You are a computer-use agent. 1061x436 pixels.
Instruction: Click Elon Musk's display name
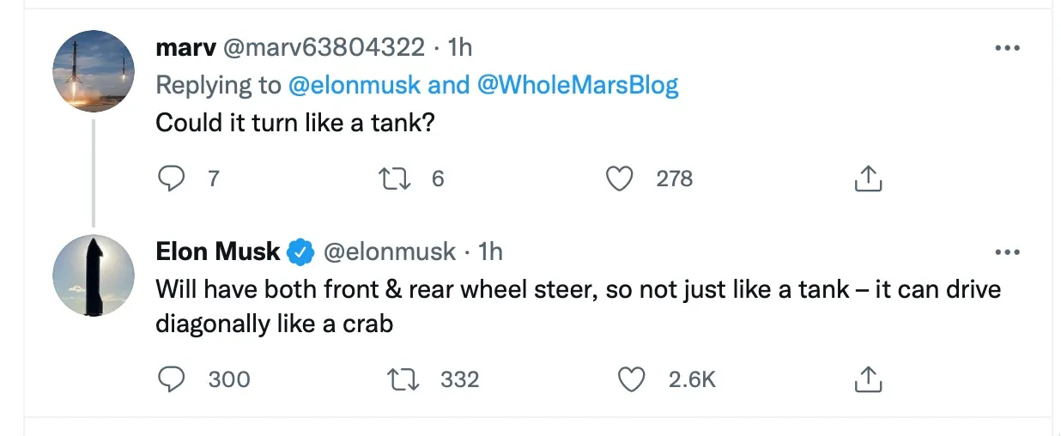(x=218, y=251)
